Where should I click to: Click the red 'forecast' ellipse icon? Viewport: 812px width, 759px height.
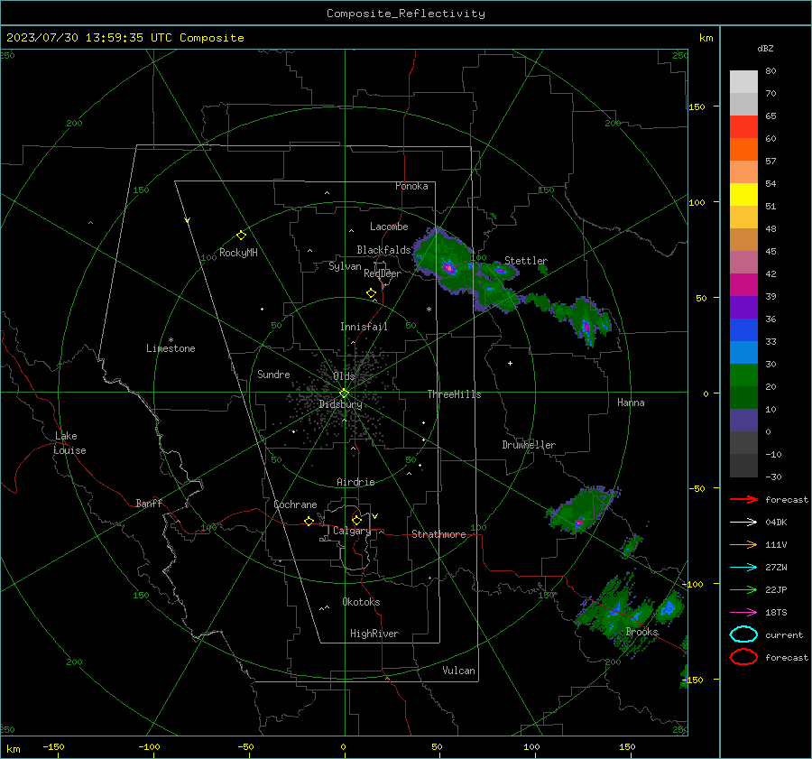coord(743,657)
